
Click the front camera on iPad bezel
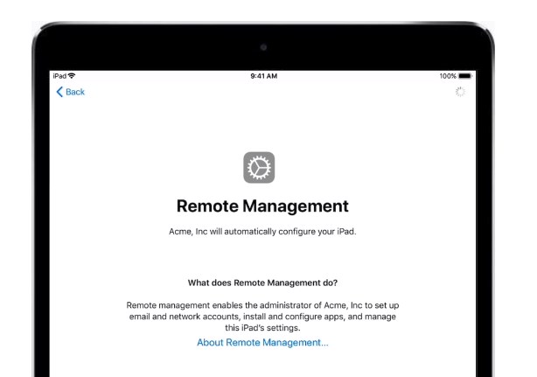coord(263,47)
